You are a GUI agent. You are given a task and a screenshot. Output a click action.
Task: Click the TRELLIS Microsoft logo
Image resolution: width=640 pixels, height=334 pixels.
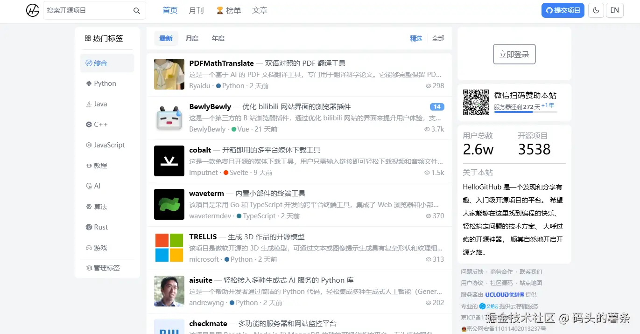[169, 248]
